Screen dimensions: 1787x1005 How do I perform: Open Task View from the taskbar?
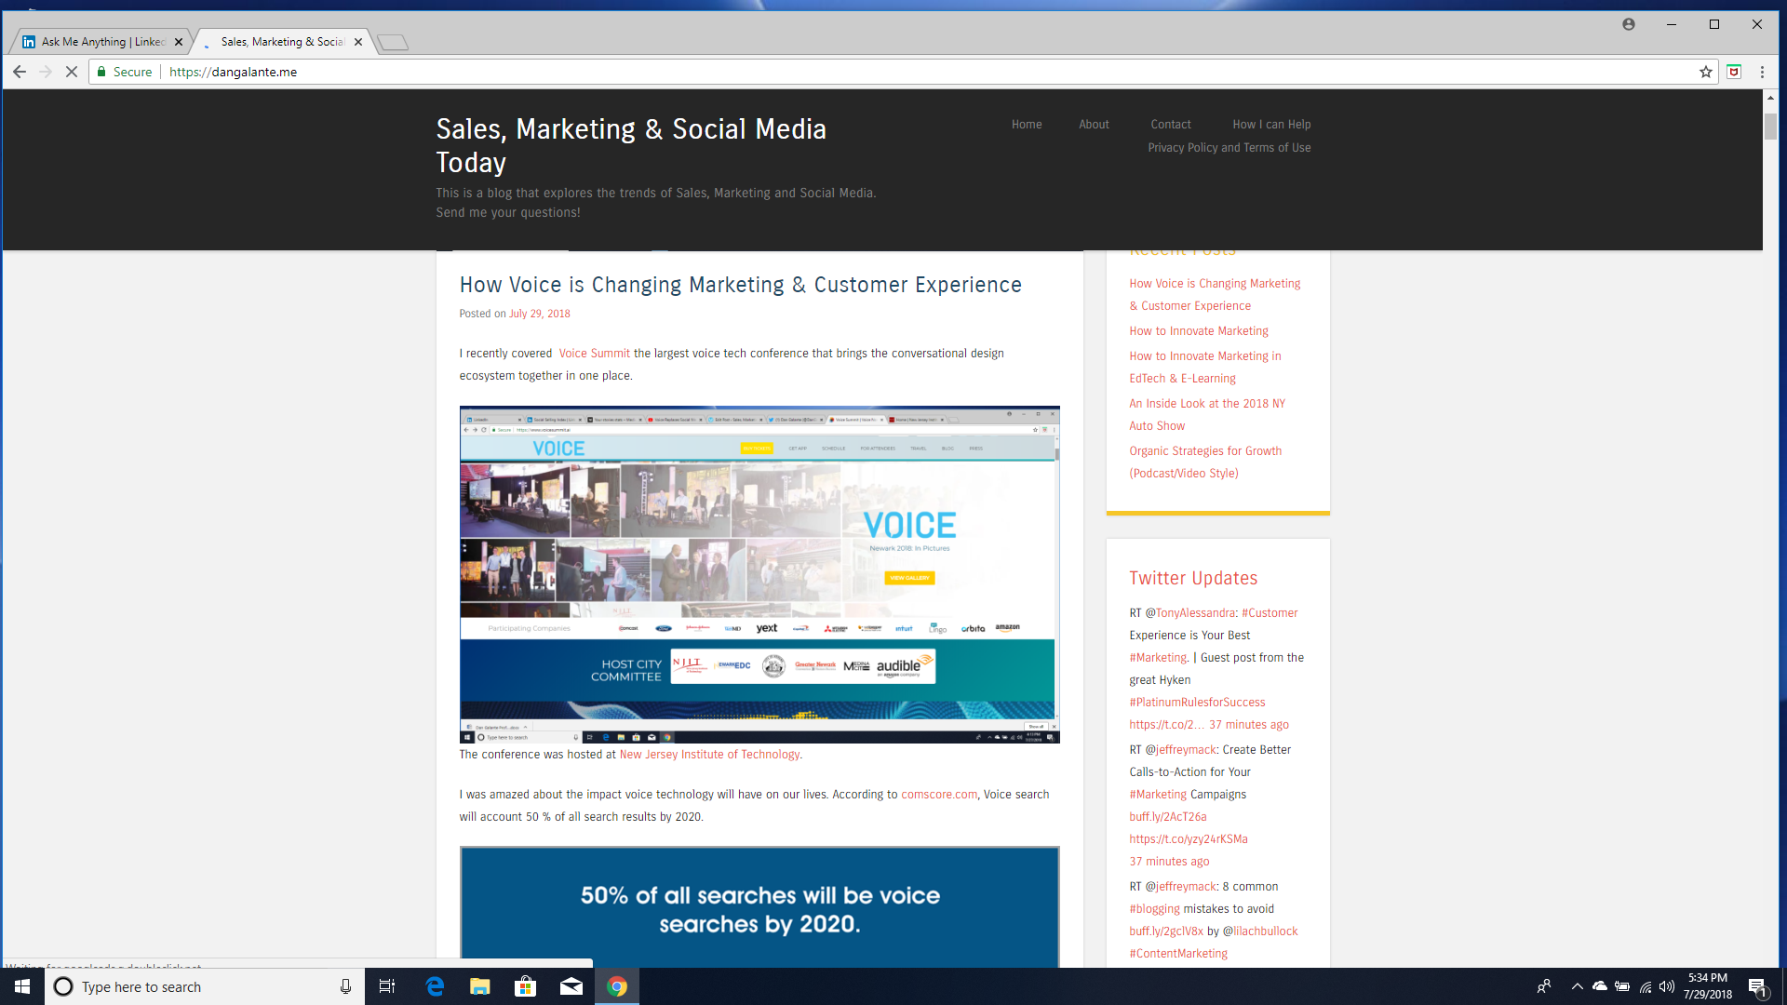click(387, 986)
